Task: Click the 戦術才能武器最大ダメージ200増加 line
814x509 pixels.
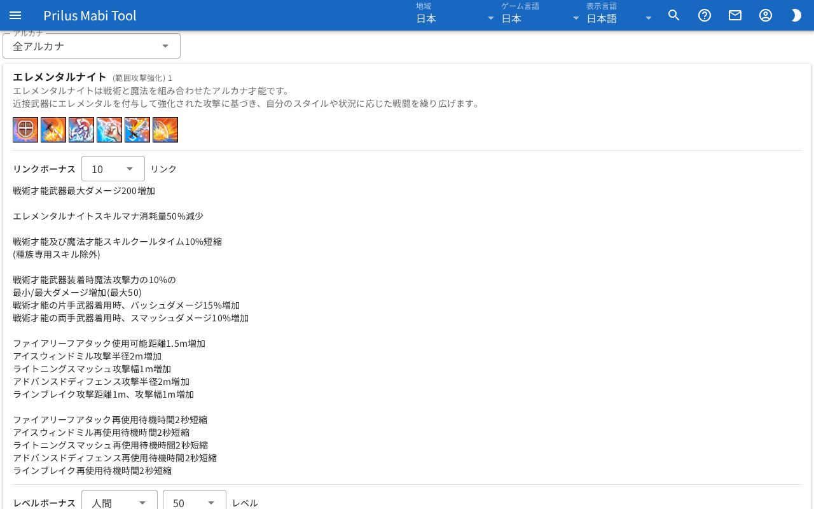Action: (x=84, y=191)
